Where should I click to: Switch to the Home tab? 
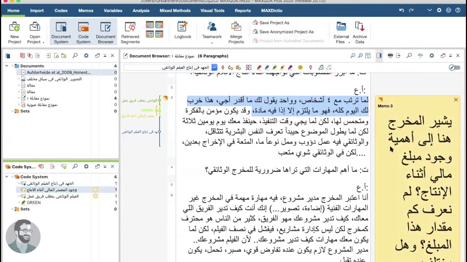pyautogui.click(x=13, y=11)
